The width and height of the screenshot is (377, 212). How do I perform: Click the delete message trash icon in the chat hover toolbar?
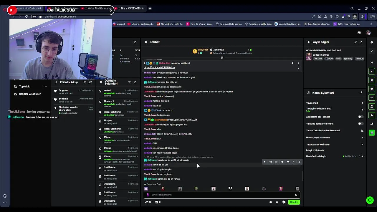pos(300,162)
